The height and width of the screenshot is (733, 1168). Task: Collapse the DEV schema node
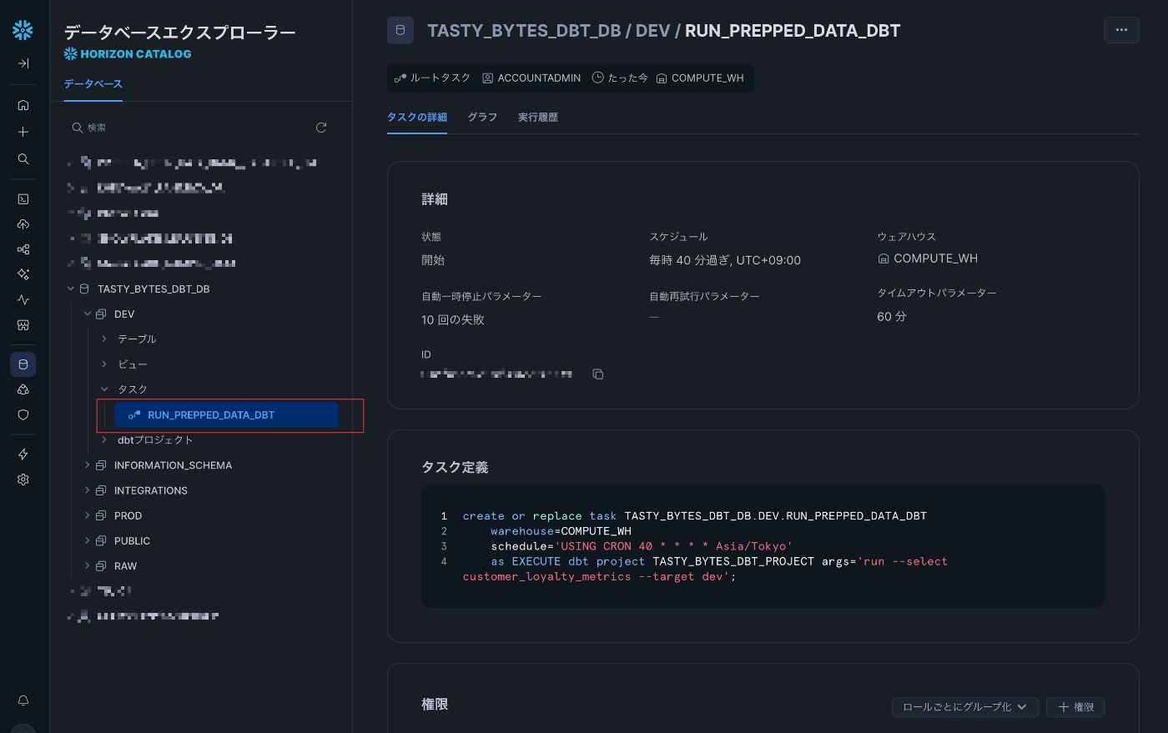click(88, 314)
